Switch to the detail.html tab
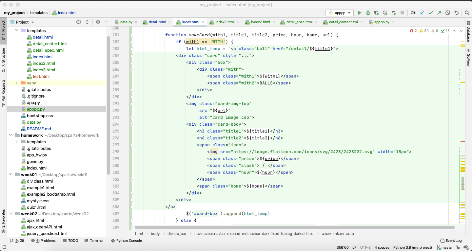 (x=157, y=22)
